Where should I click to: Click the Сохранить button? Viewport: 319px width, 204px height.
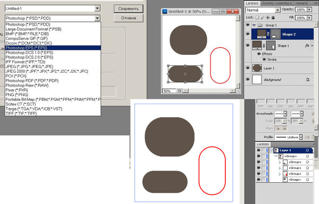coord(128,8)
